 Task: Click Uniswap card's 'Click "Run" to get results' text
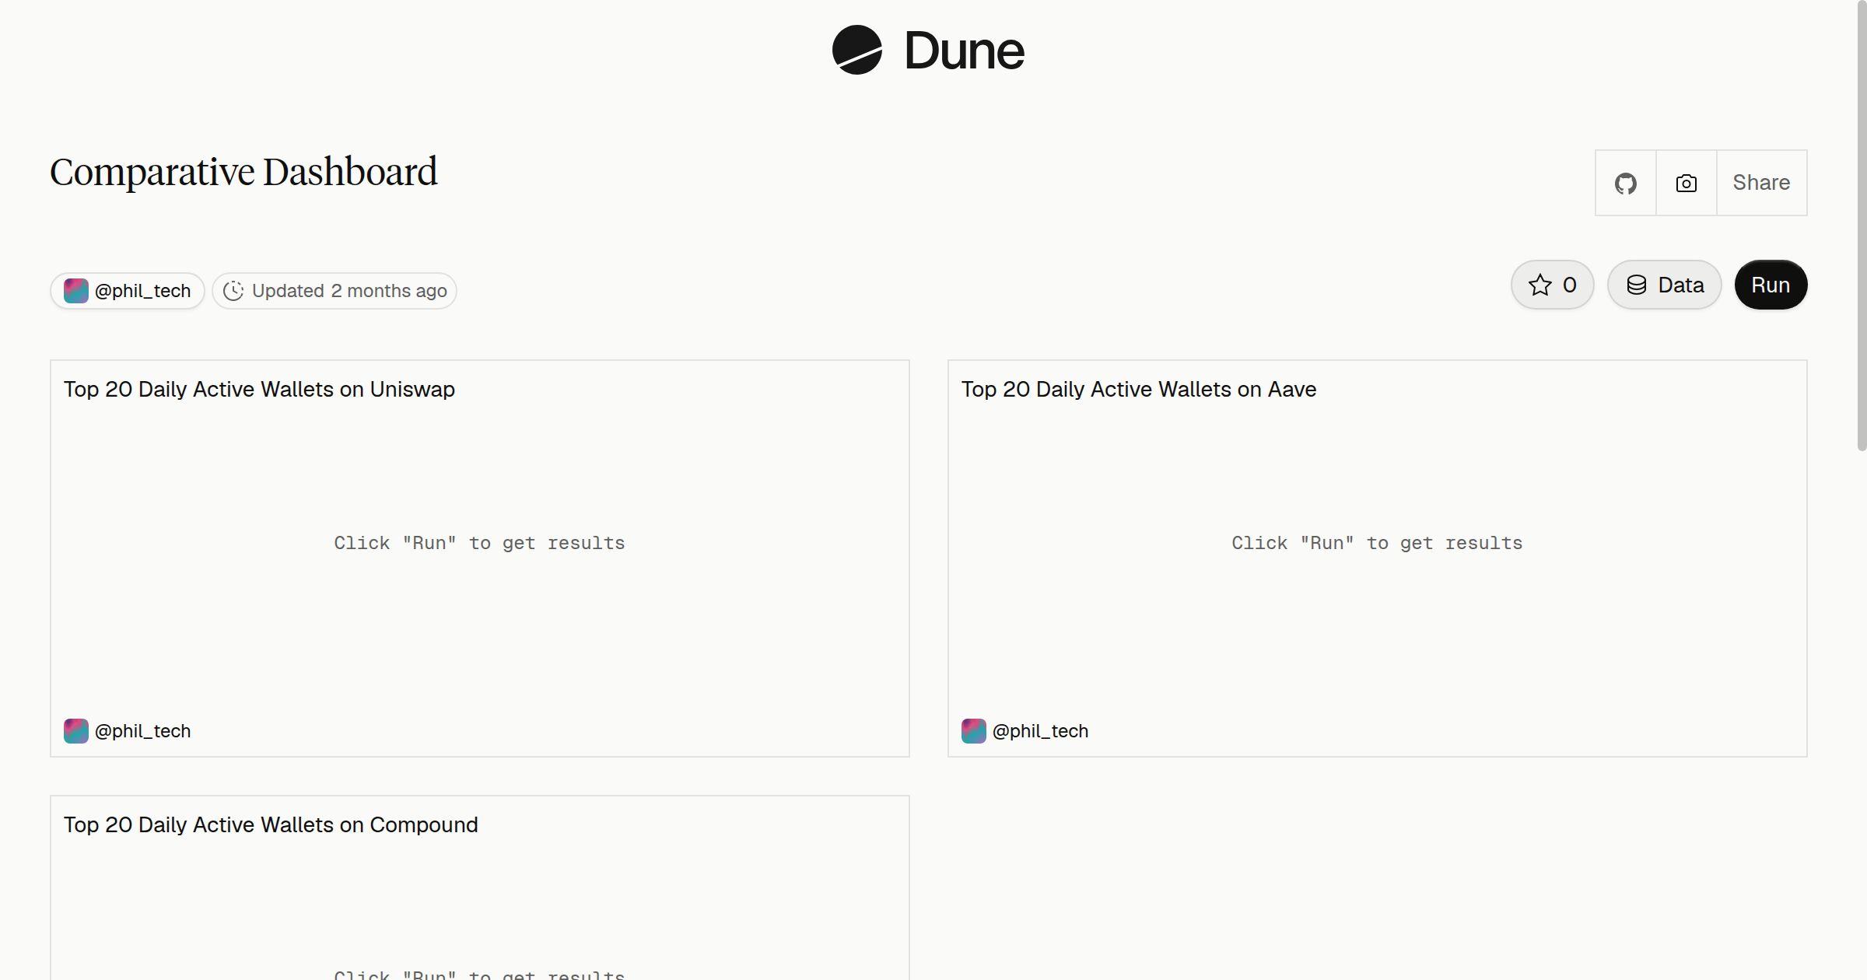[x=479, y=543]
